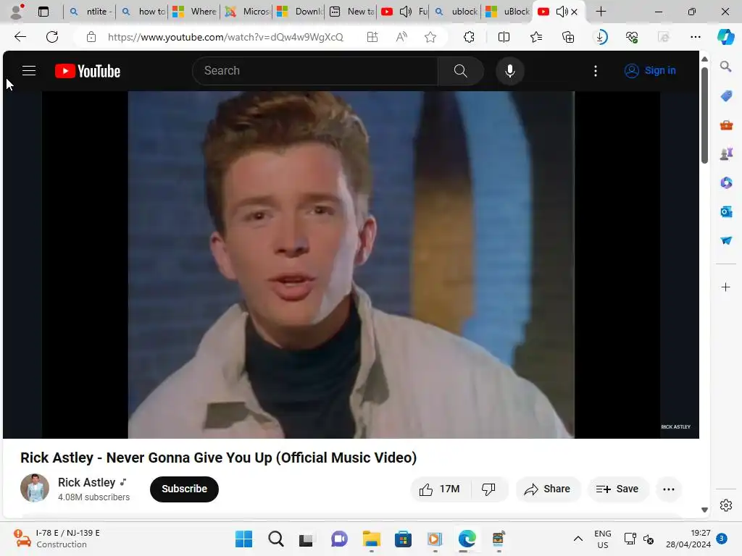742x556 pixels.
Task: Switch the ENG US input language
Action: pyautogui.click(x=602, y=539)
